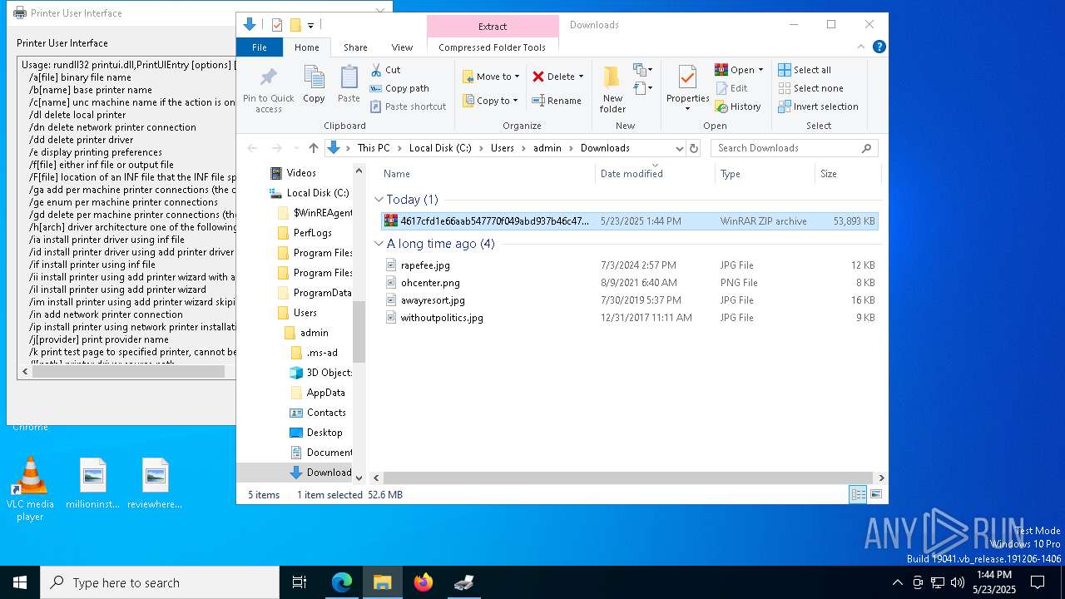
Task: Click Copy path in Clipboard group
Action: click(x=399, y=88)
